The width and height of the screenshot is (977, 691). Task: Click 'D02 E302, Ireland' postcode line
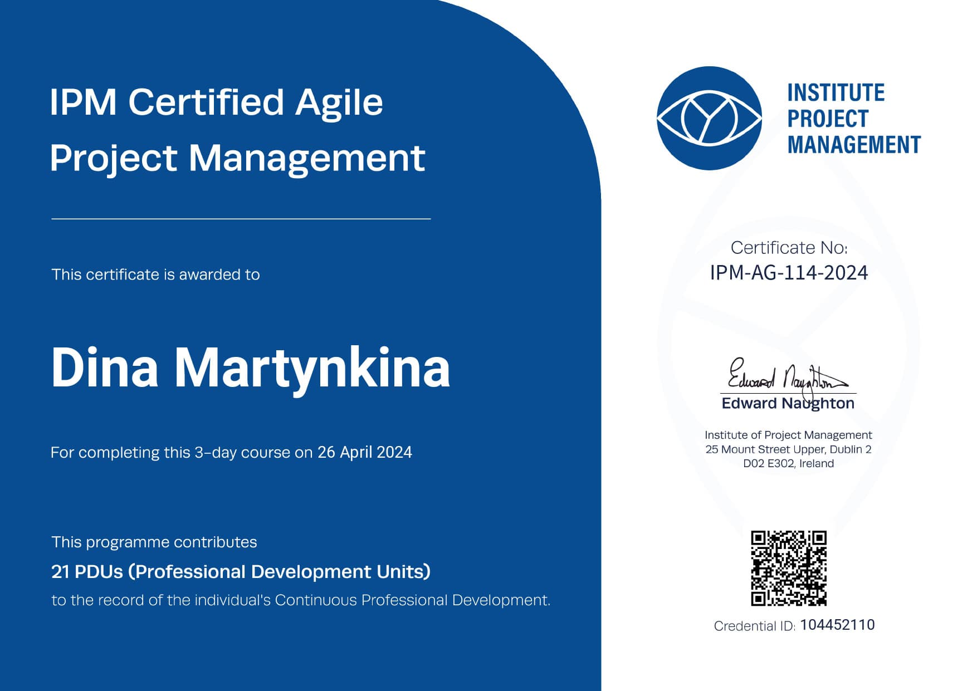click(788, 463)
